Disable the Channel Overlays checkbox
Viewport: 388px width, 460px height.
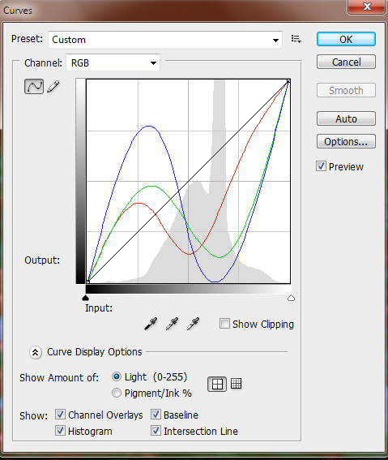click(60, 415)
